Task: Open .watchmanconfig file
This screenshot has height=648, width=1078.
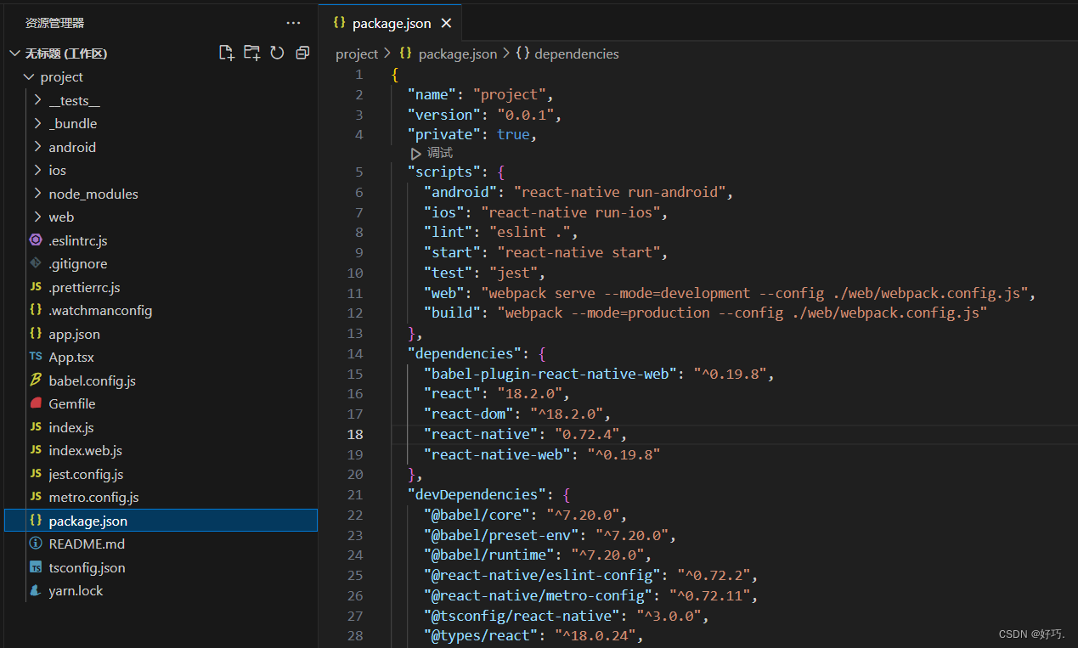Action: click(100, 311)
